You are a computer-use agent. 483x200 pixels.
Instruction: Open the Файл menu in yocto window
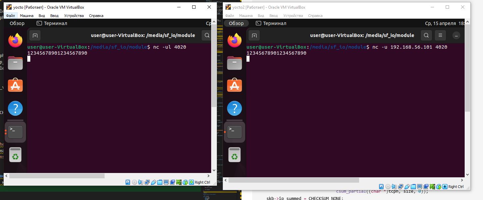[x=10, y=16]
